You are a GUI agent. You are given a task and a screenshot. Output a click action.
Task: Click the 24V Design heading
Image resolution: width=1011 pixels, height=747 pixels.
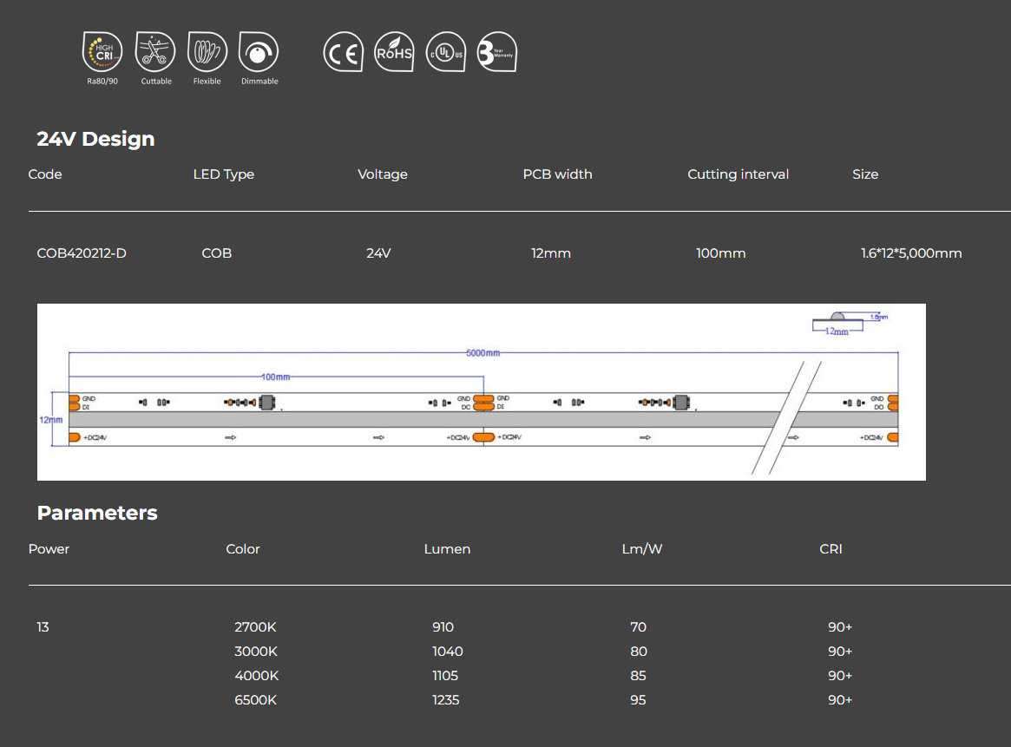[95, 139]
